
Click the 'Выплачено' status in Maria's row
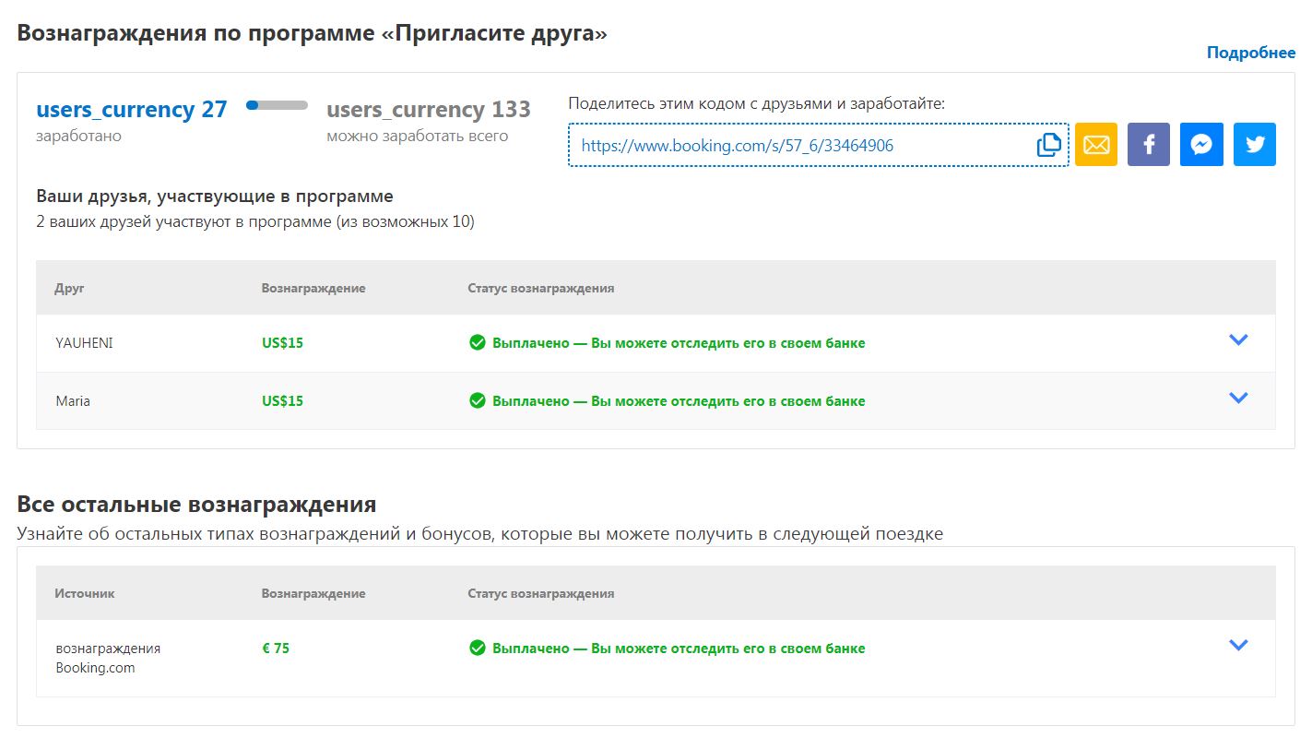coord(679,401)
